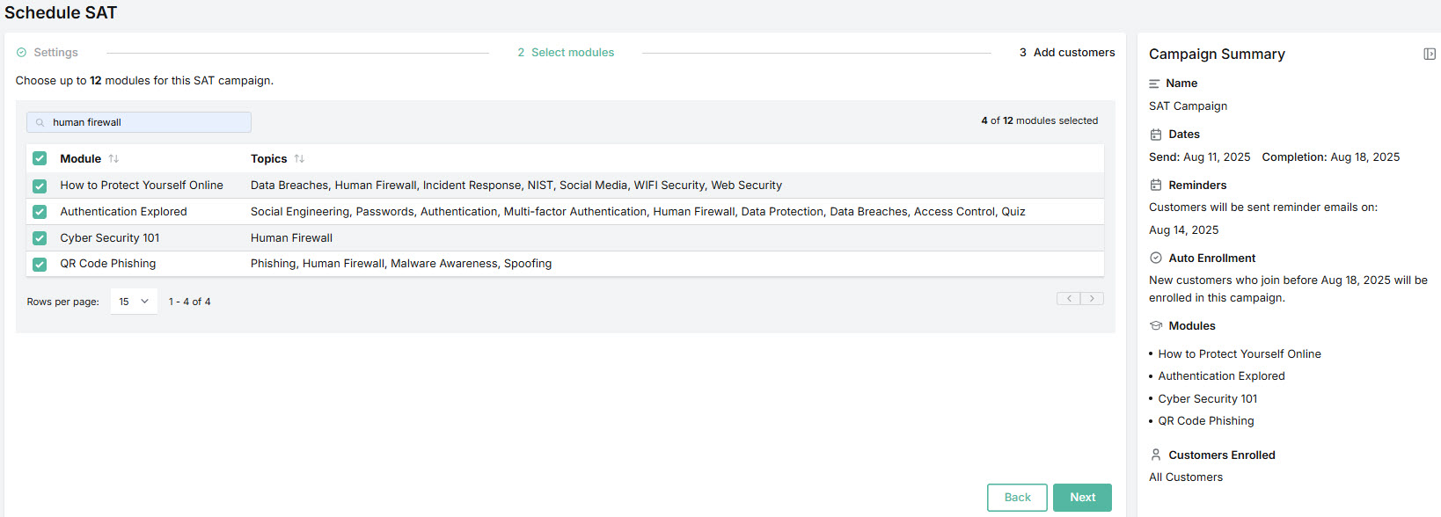Image resolution: width=1441 pixels, height=517 pixels.
Task: Open the rows per page dropdown
Action: click(x=134, y=302)
